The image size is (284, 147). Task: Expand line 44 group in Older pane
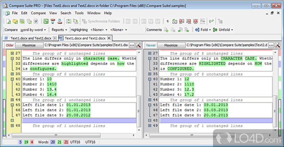click(12, 100)
